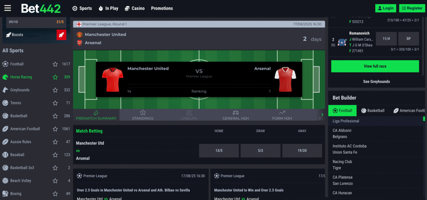Click the Register button
This screenshot has height=200, width=427.
point(412,8)
